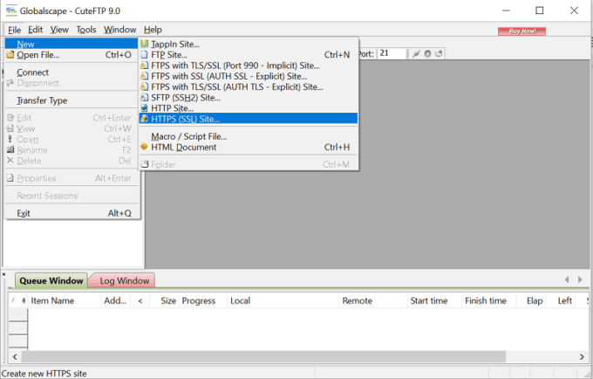Viewport: 593px width, 379px height.
Task: Click the rightmost quick connect bar icon
Action: [439, 54]
